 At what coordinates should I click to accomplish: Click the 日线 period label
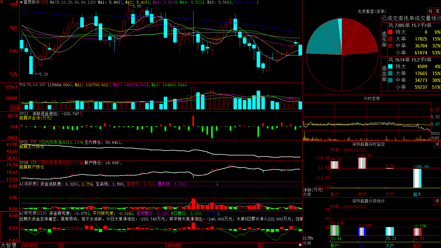click(x=44, y=2)
